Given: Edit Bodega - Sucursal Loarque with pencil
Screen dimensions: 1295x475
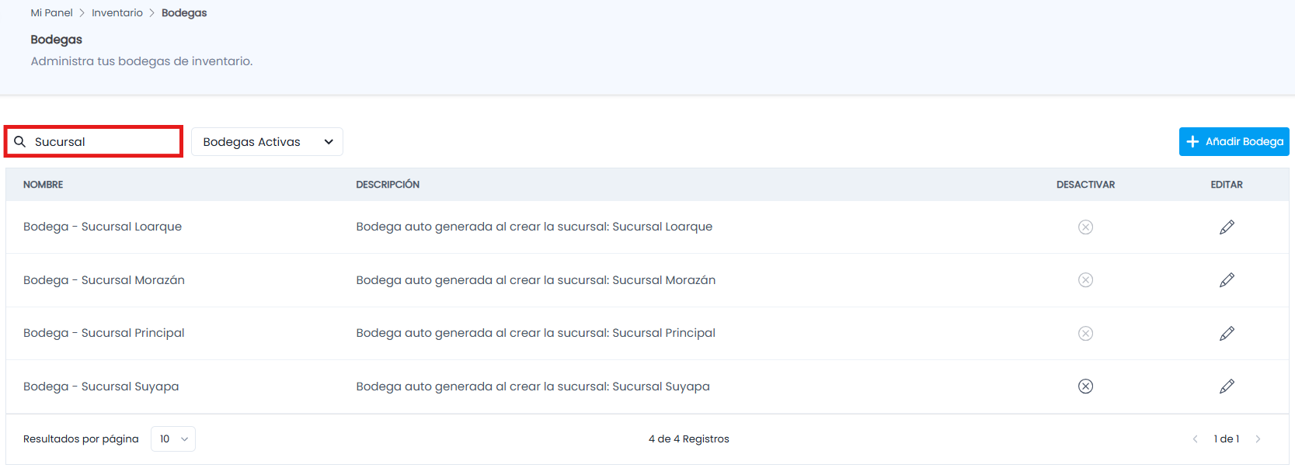Looking at the screenshot, I should [x=1227, y=227].
